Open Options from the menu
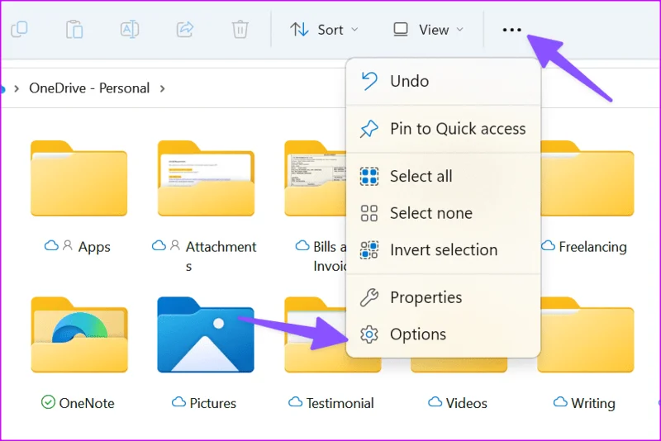Screen dimensions: 661x441 point(443,334)
